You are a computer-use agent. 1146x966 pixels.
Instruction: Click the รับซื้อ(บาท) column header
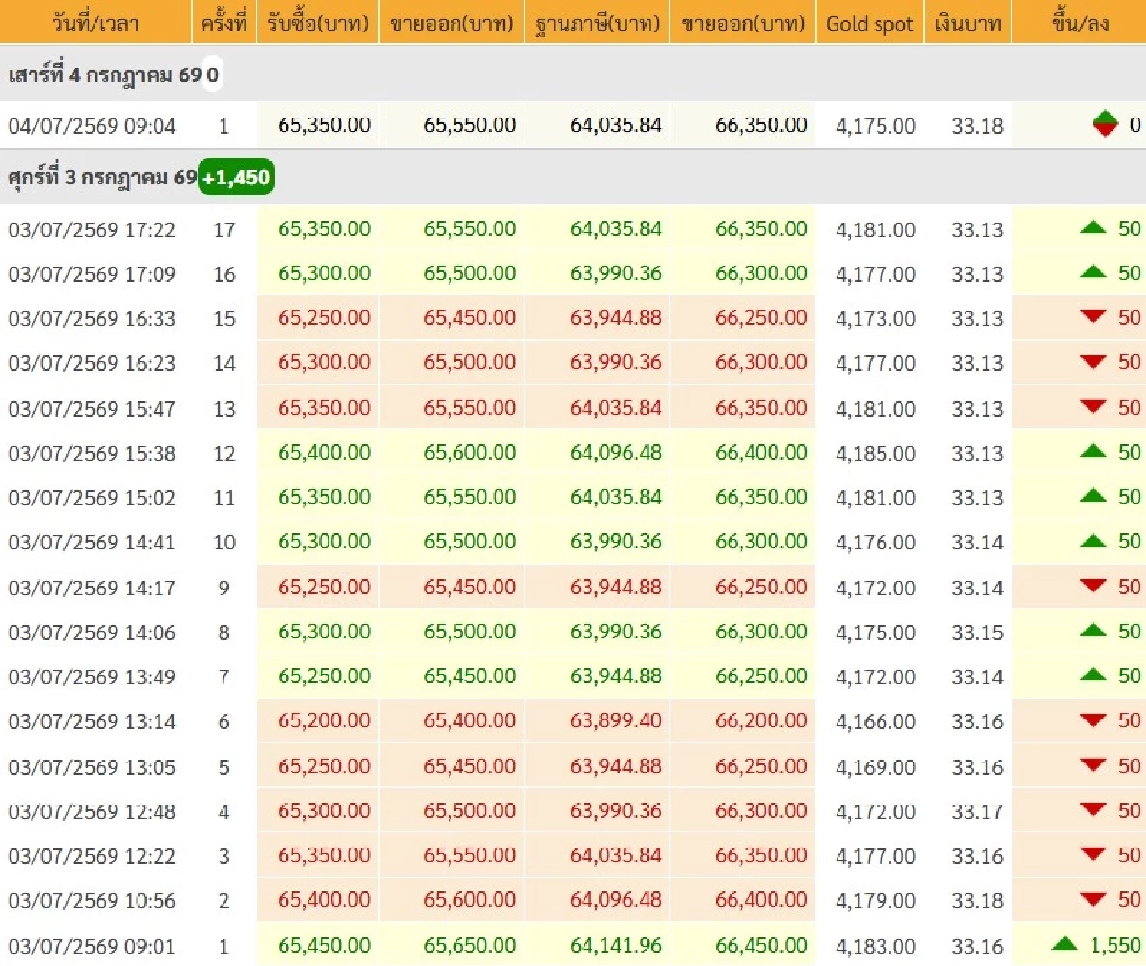[x=318, y=22]
